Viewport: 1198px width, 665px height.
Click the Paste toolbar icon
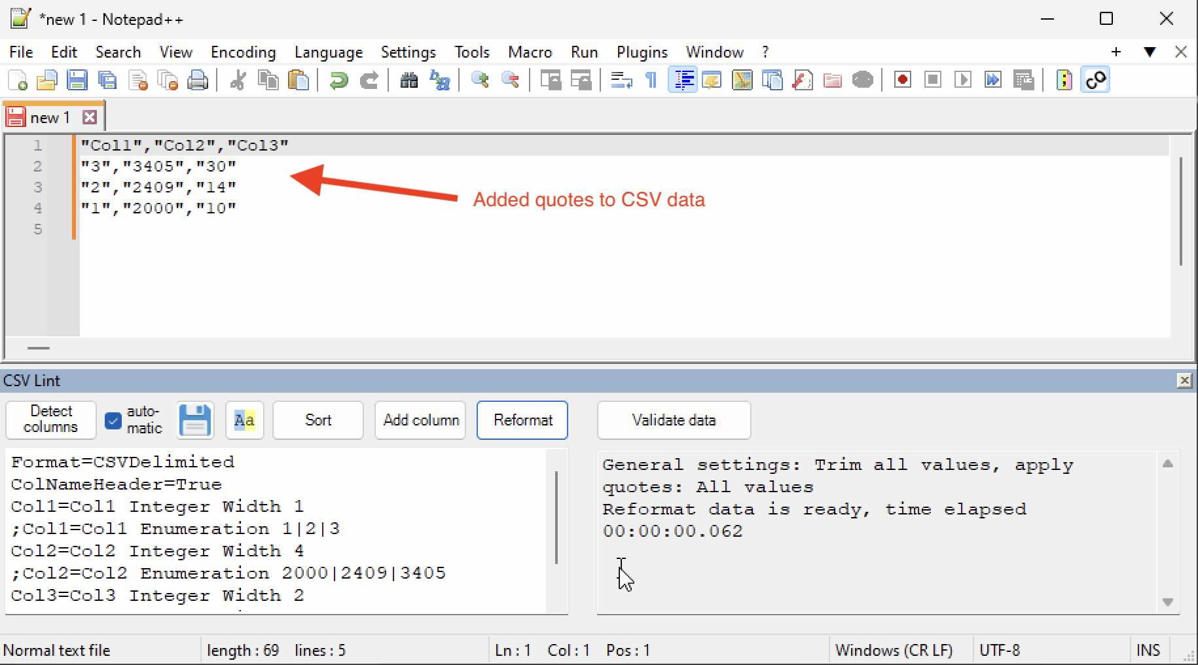pos(299,80)
